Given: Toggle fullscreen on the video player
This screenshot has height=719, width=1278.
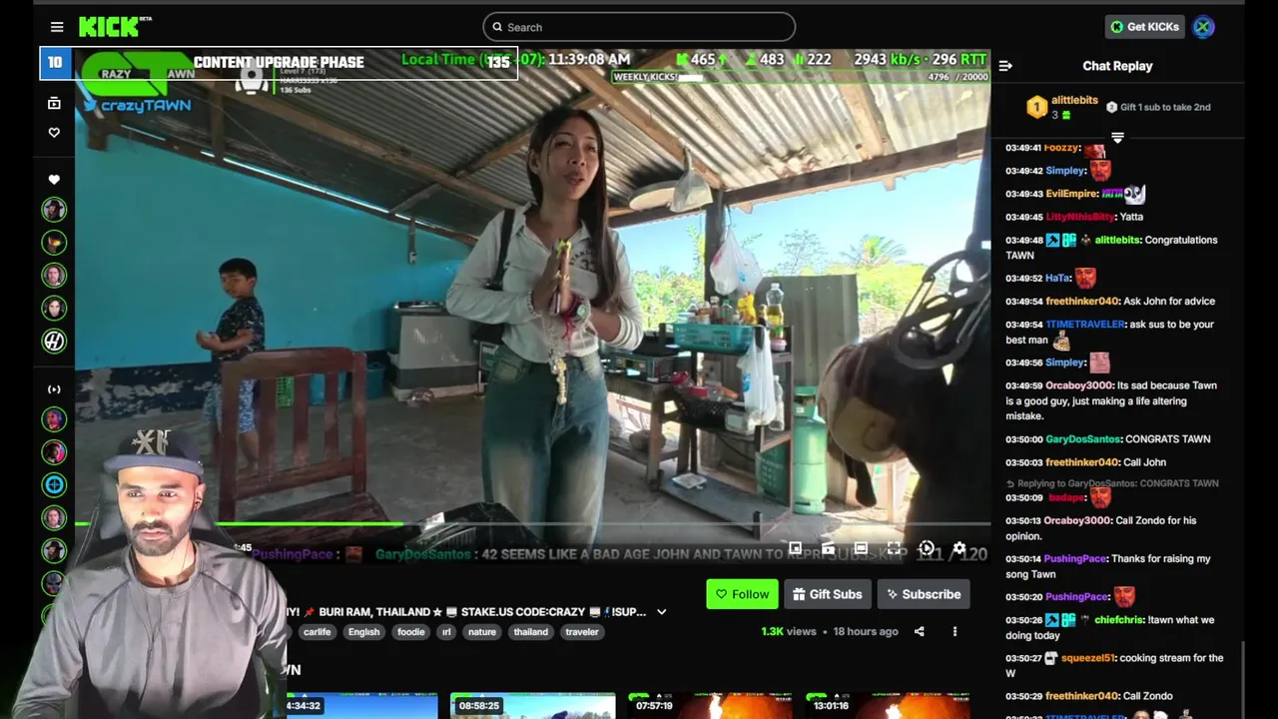Looking at the screenshot, I should point(894,548).
